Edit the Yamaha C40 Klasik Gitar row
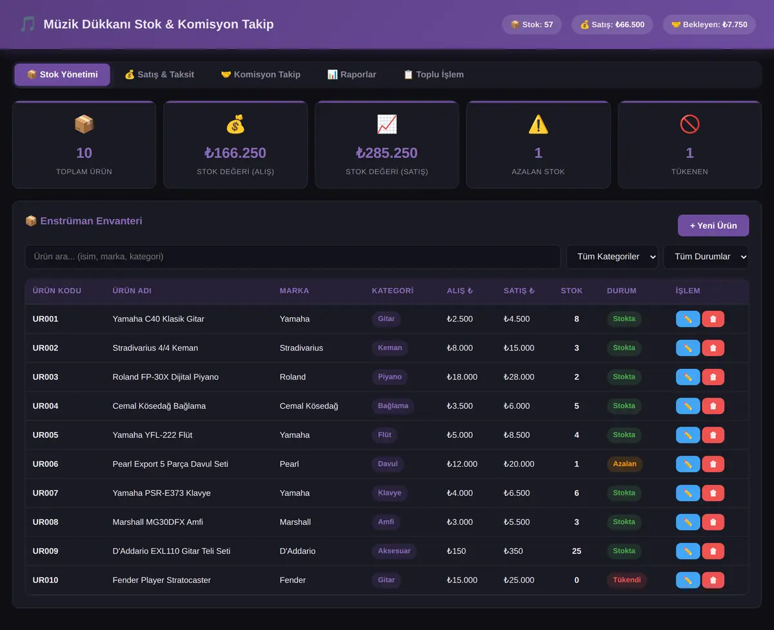 pyautogui.click(x=688, y=319)
